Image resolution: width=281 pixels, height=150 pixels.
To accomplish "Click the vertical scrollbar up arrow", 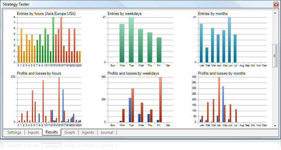I will pos(275,13).
